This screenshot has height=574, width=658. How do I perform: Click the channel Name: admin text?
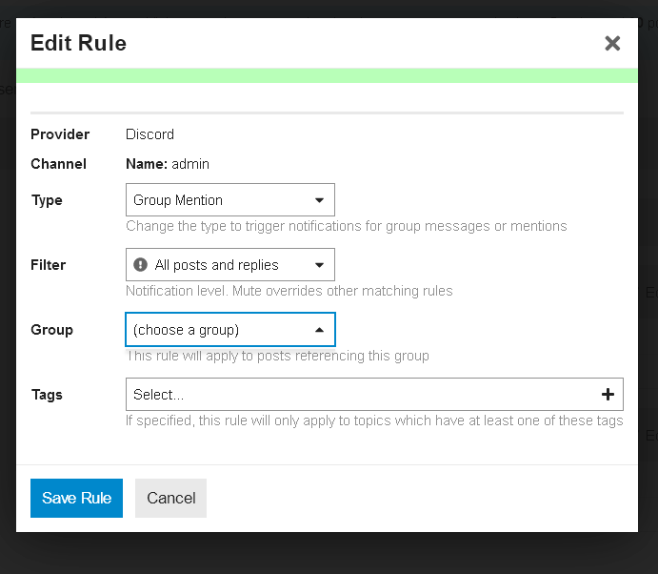(168, 164)
